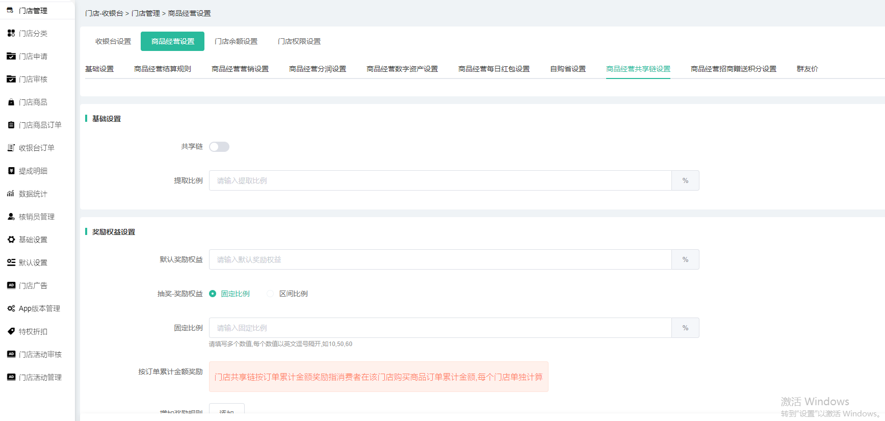Click the 门店分类 sidebar icon

(11, 33)
